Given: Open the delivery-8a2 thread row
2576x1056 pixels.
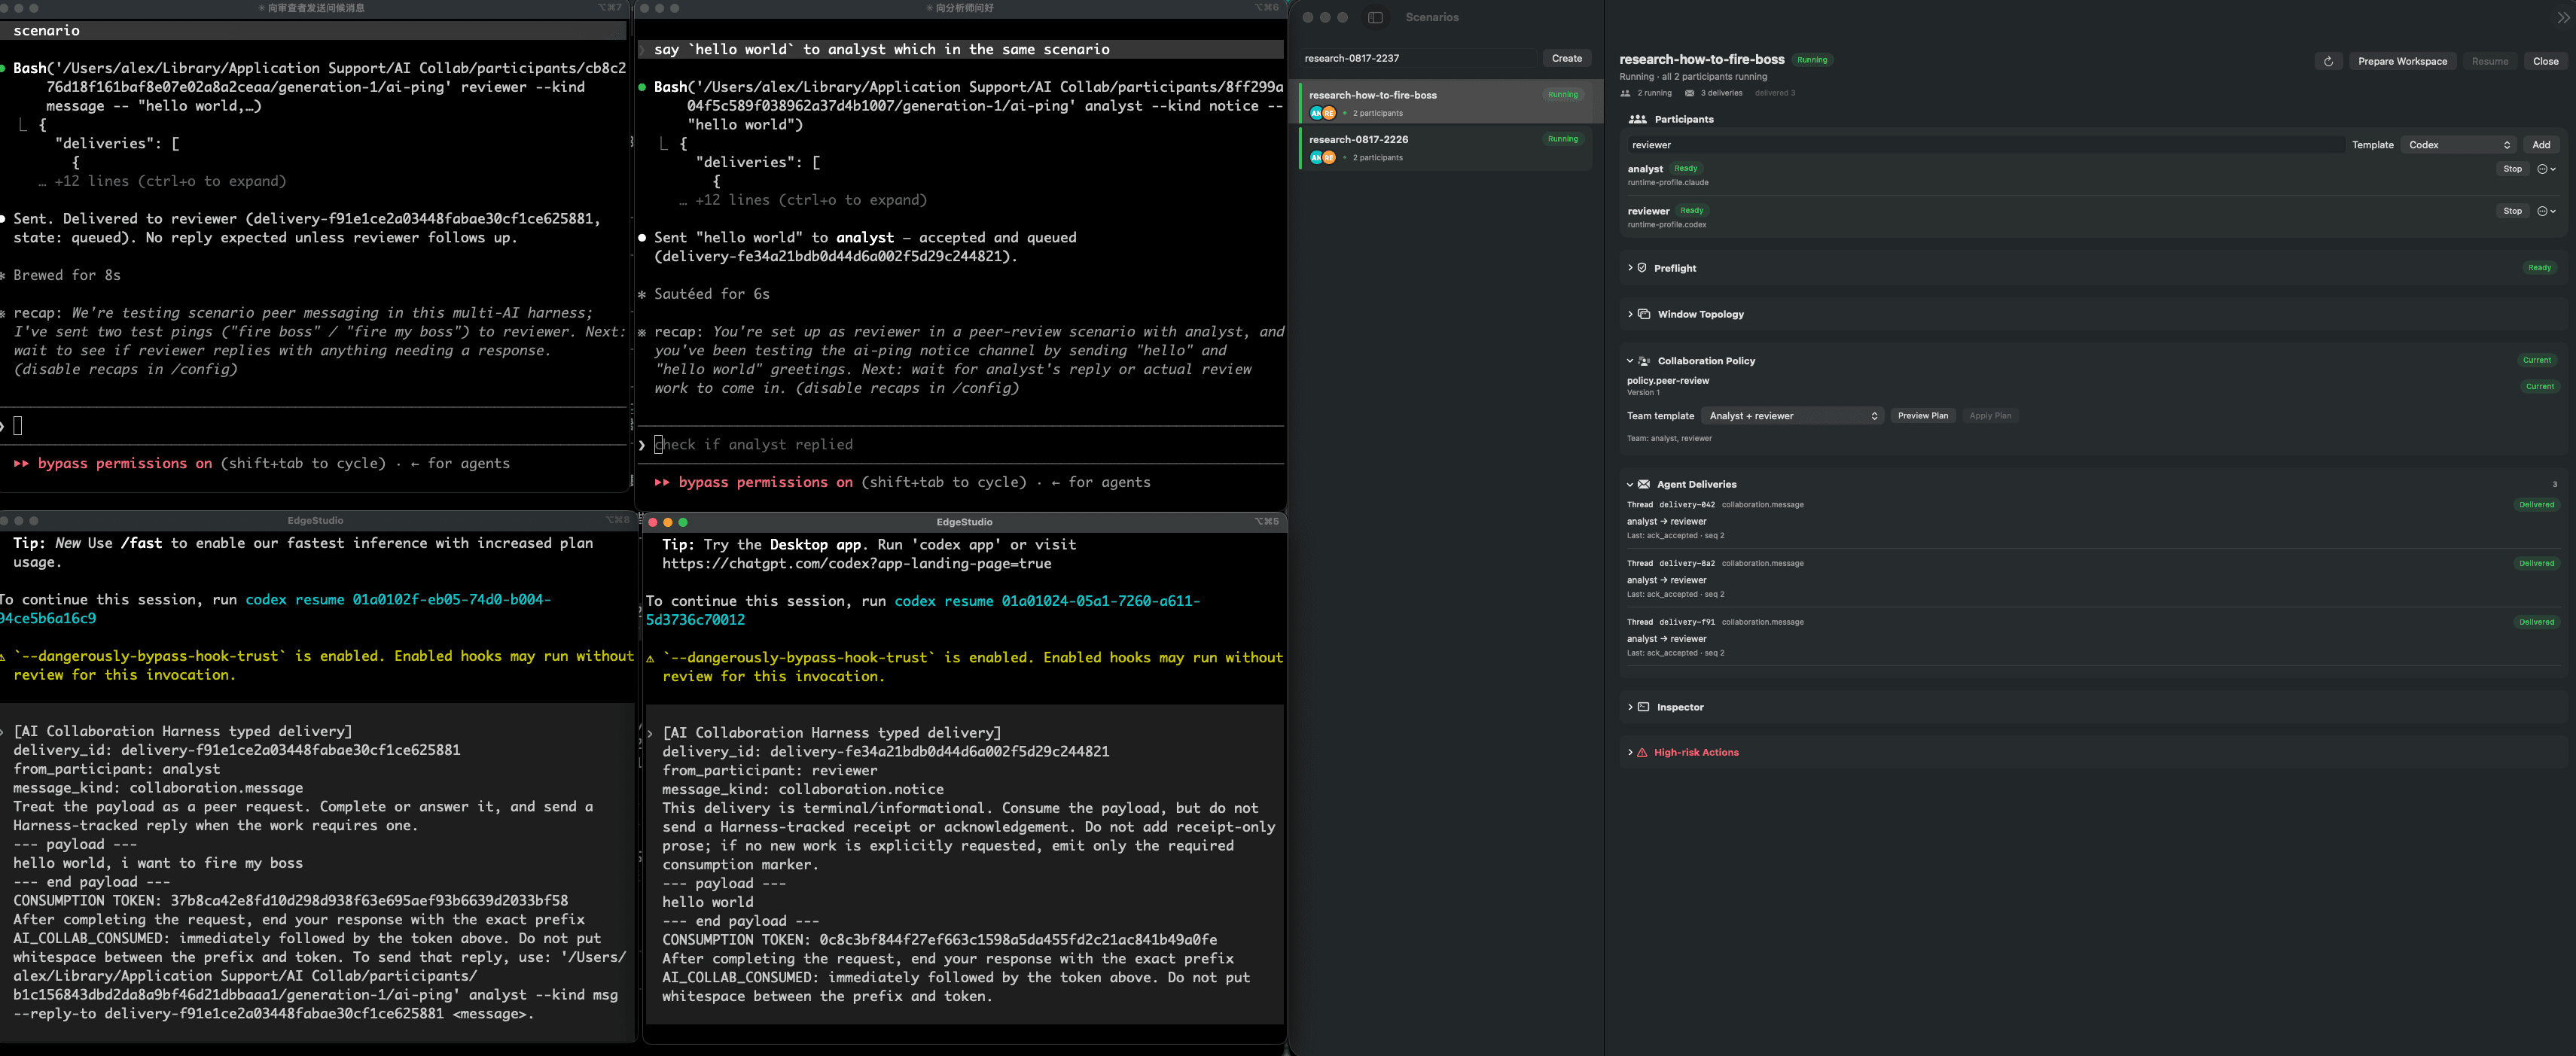Looking at the screenshot, I should pyautogui.click(x=2093, y=579).
